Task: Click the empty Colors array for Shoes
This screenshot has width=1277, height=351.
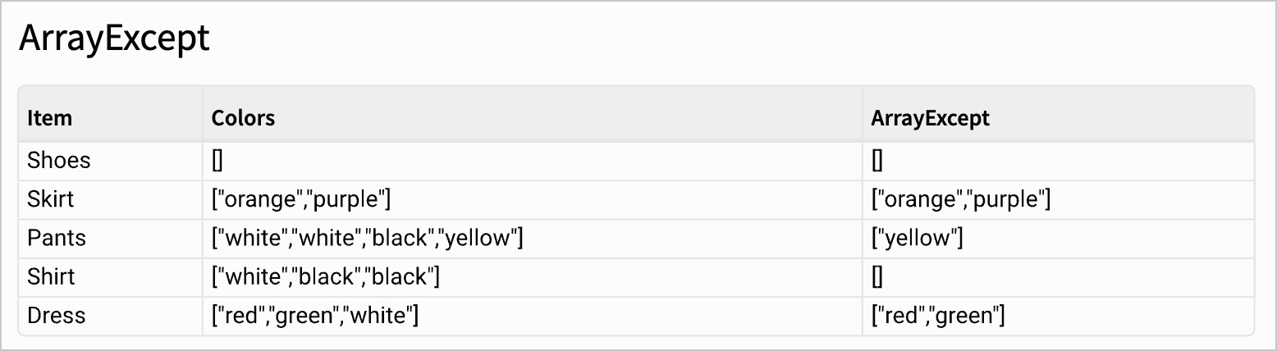Action: tap(217, 161)
